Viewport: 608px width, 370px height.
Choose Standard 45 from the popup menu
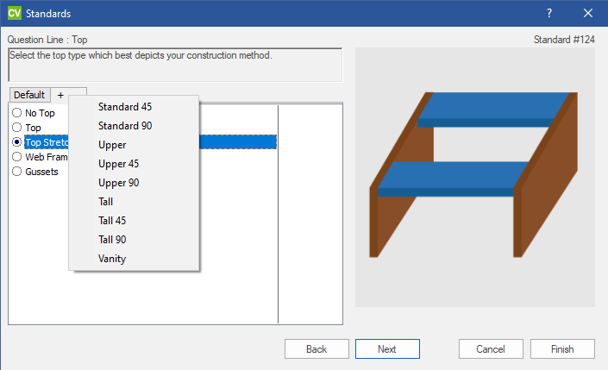[125, 107]
